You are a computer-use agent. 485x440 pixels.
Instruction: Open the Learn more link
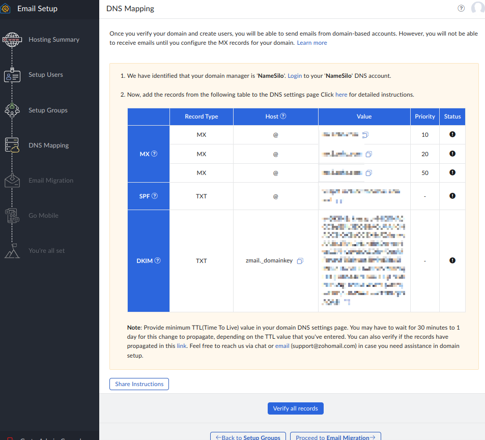coord(312,43)
